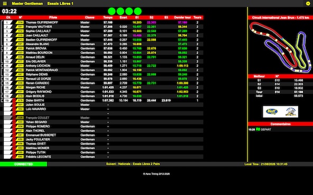This screenshot has height=195, width=313.
Task: Open the yellow settings gear icon
Action: tap(308, 3)
